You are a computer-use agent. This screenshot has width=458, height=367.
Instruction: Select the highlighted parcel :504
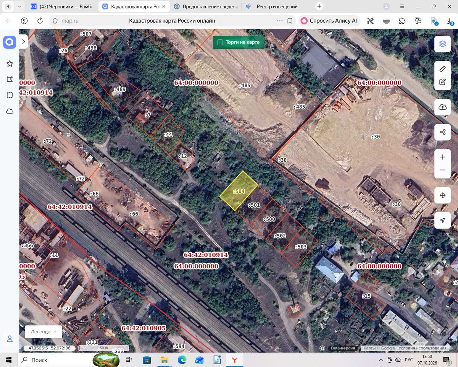click(x=239, y=191)
